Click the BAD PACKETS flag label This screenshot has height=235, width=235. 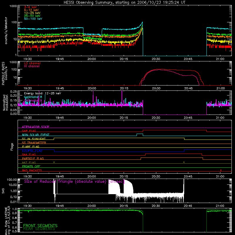tap(32, 170)
